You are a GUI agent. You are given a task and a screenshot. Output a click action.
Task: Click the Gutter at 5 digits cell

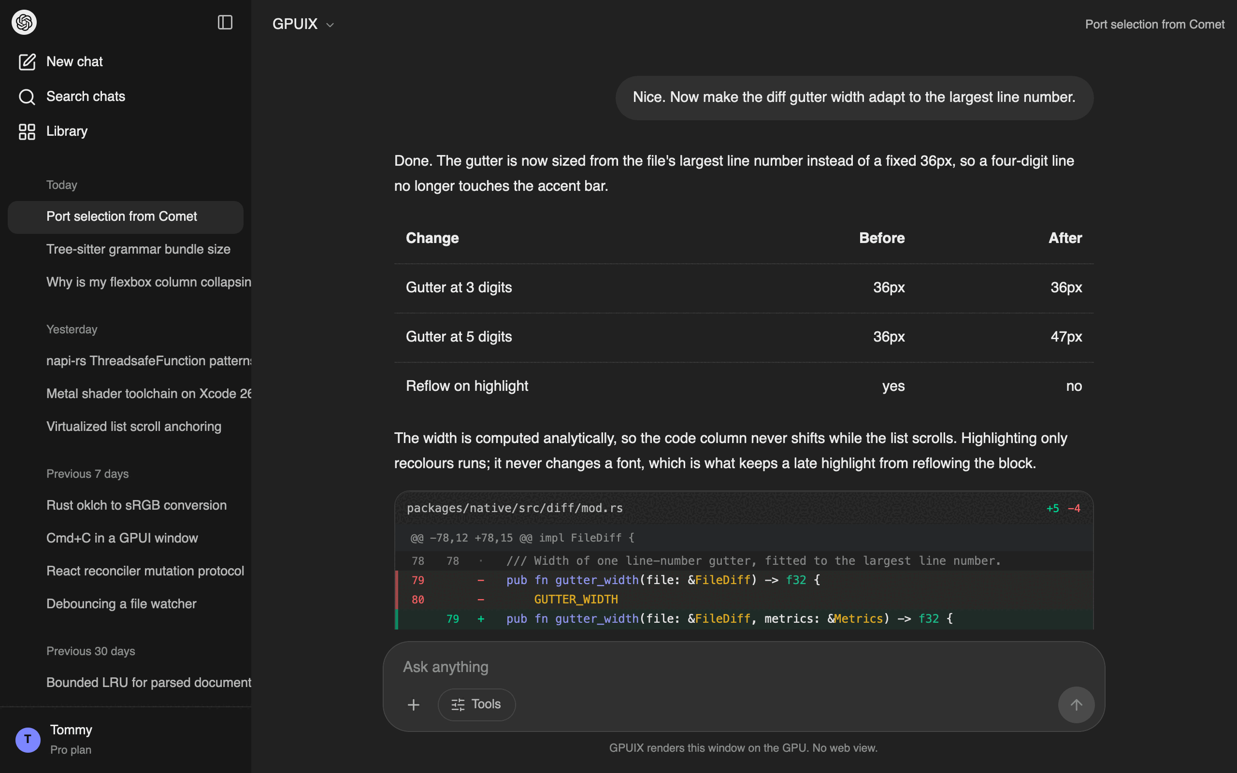459,337
